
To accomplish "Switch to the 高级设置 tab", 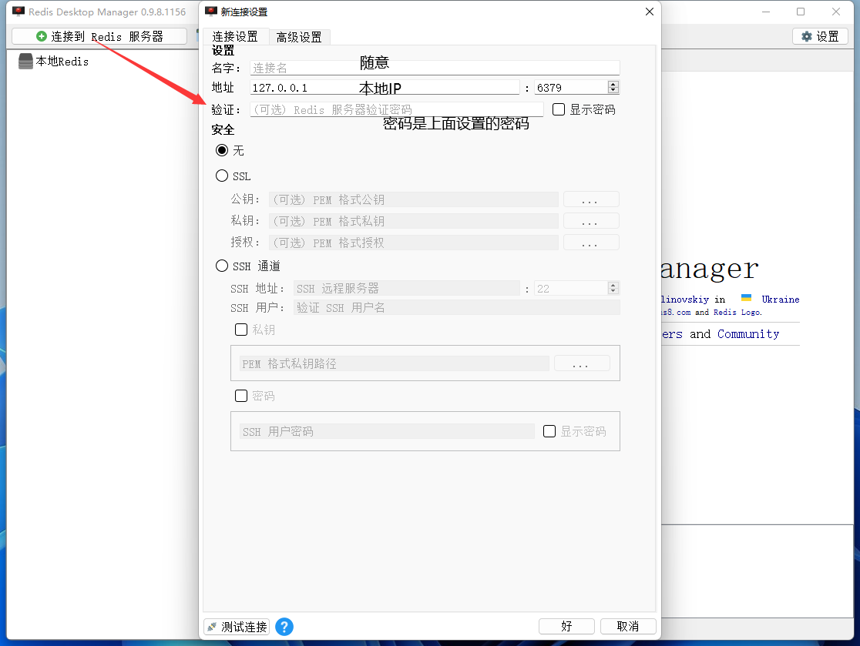I will pos(299,37).
